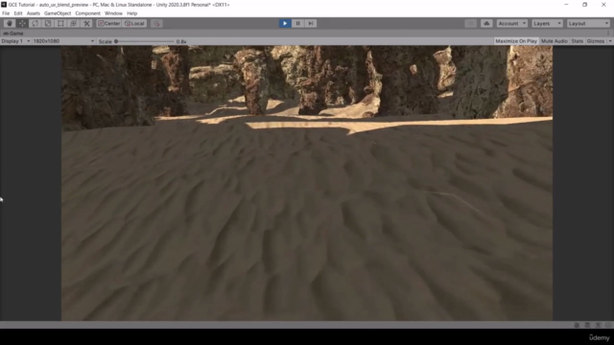Step forward one frame
The height and width of the screenshot is (345, 614).
[x=311, y=23]
